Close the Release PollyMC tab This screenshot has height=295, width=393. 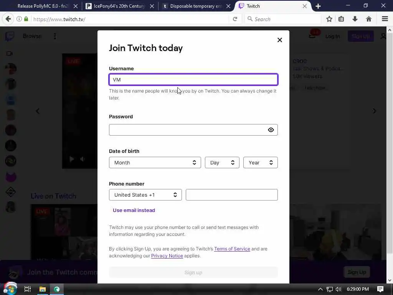click(x=76, y=6)
